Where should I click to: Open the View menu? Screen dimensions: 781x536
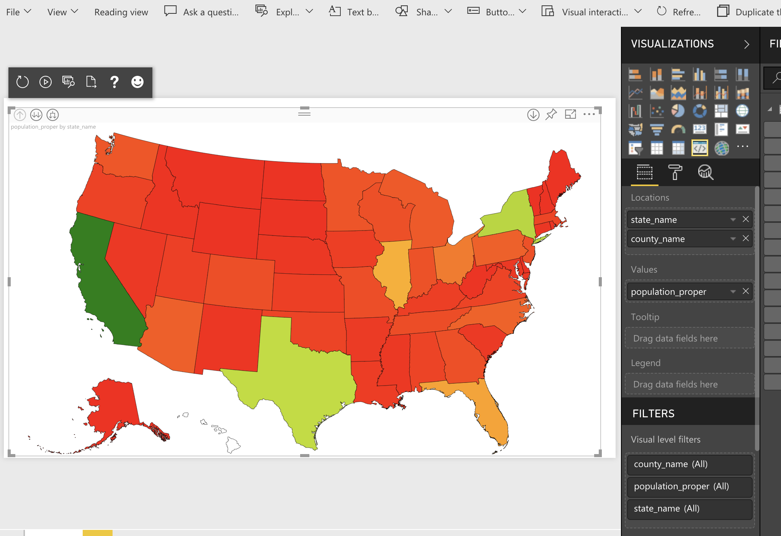coord(62,12)
